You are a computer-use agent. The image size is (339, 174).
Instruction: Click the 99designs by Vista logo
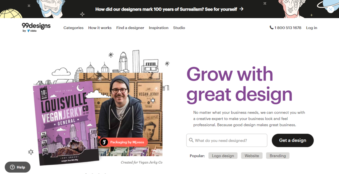(x=36, y=27)
